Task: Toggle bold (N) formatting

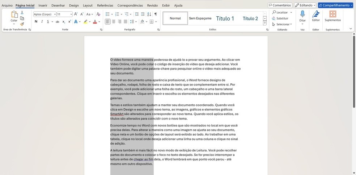Action: [x=36, y=22]
